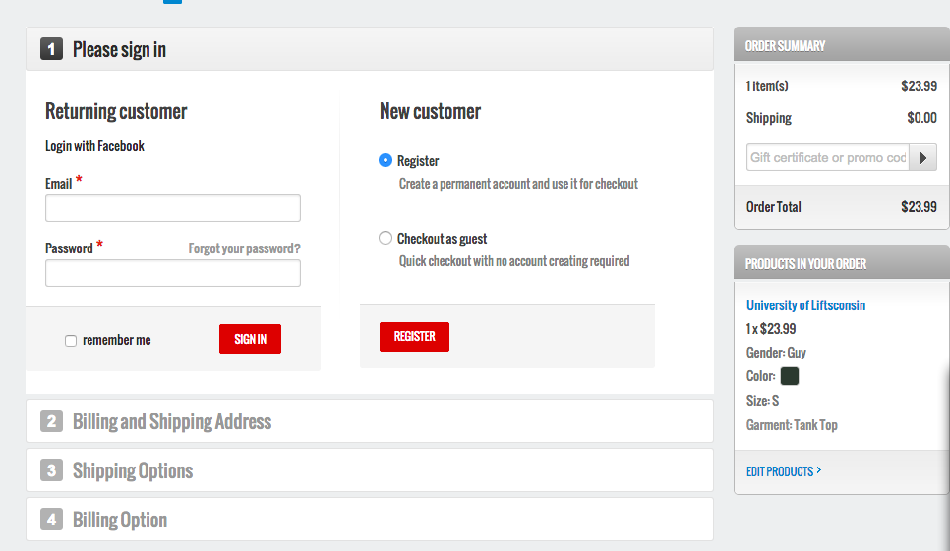Focus the Email input field
The image size is (950, 551).
(173, 208)
